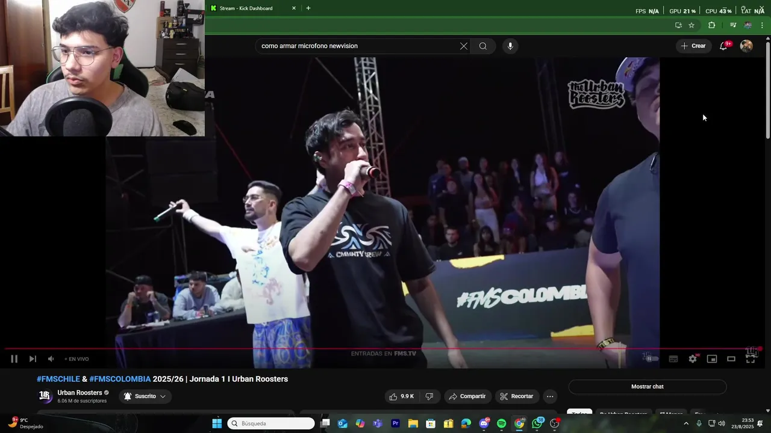Grab the page vertical scrollbar
This screenshot has height=433, width=771.
click(768, 90)
